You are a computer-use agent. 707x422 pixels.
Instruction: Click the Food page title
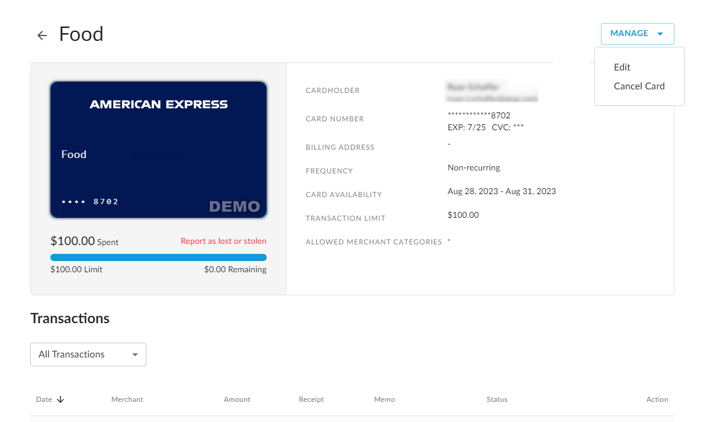(x=81, y=34)
